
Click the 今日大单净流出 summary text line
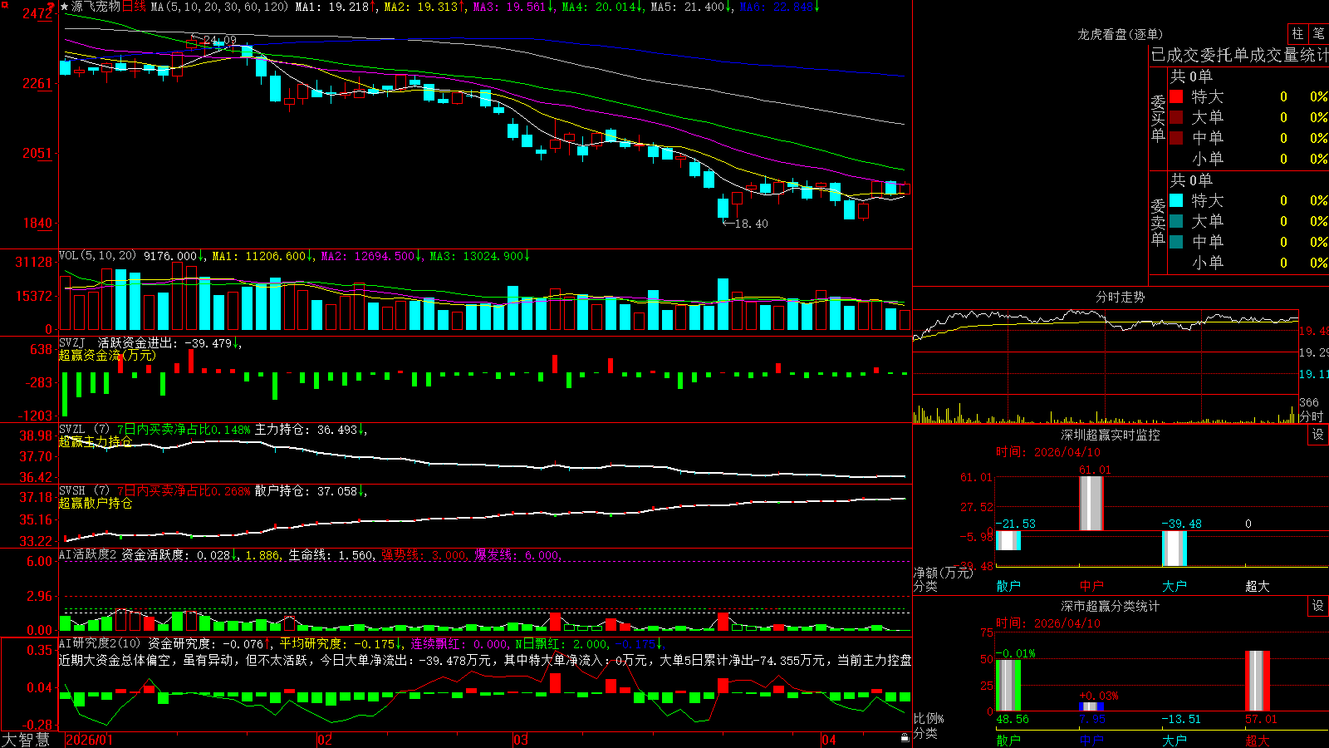click(x=486, y=660)
